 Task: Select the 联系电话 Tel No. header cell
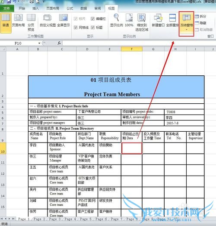click(175, 137)
